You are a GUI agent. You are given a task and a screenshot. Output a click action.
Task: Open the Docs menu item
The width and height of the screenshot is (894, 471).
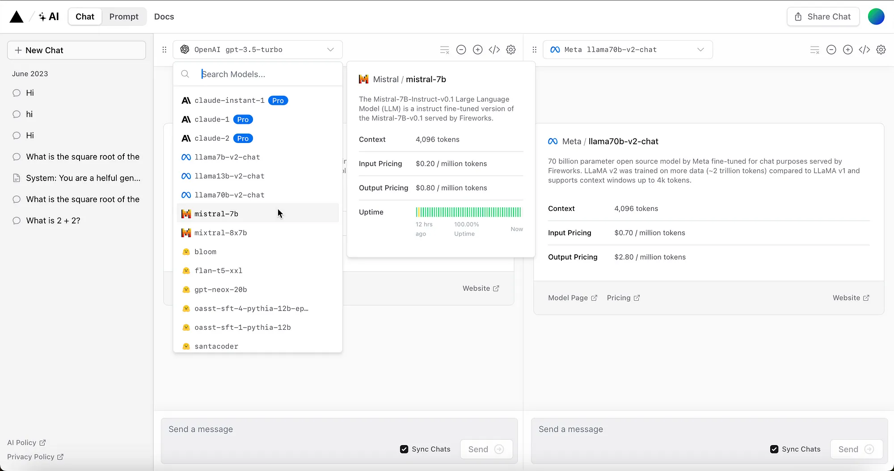(164, 17)
